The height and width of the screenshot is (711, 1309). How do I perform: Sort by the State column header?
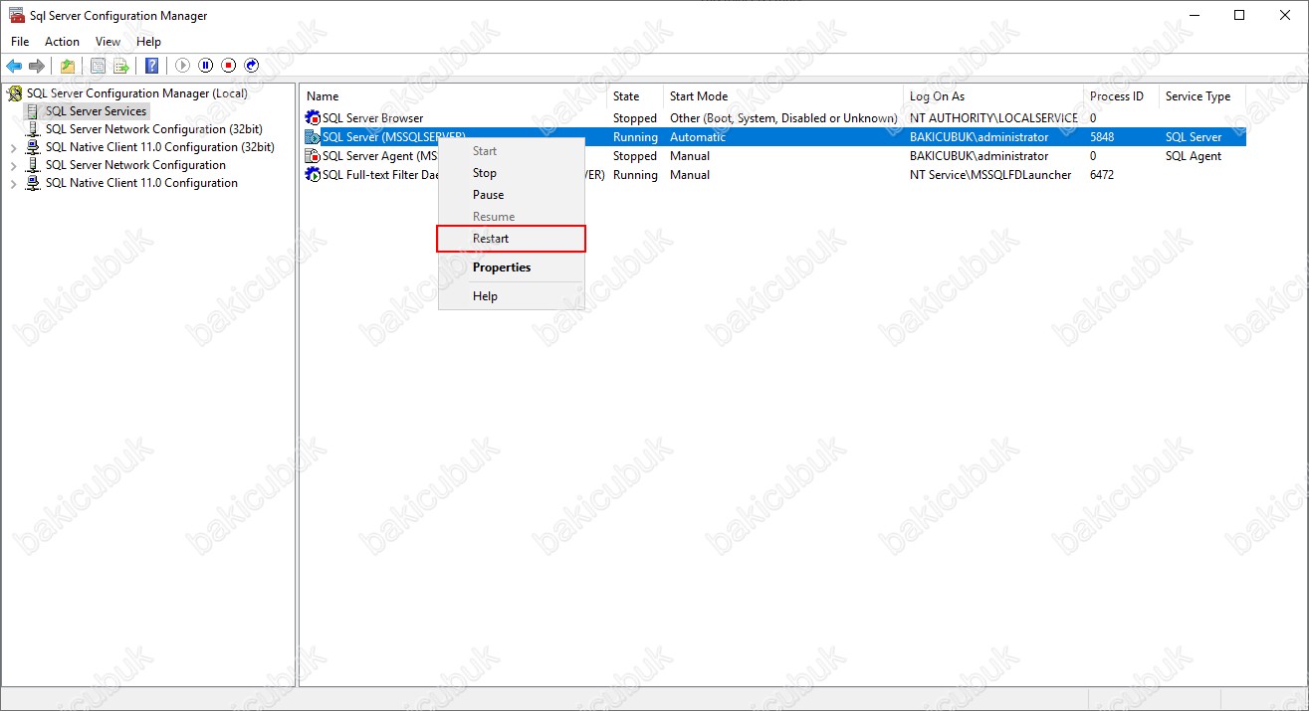pyautogui.click(x=635, y=96)
